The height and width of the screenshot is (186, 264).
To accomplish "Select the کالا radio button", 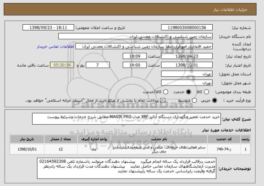I will pos(206,92).
